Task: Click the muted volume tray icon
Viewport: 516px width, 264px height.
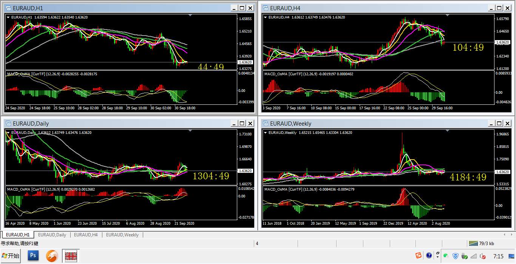Action: pyautogui.click(x=483, y=256)
